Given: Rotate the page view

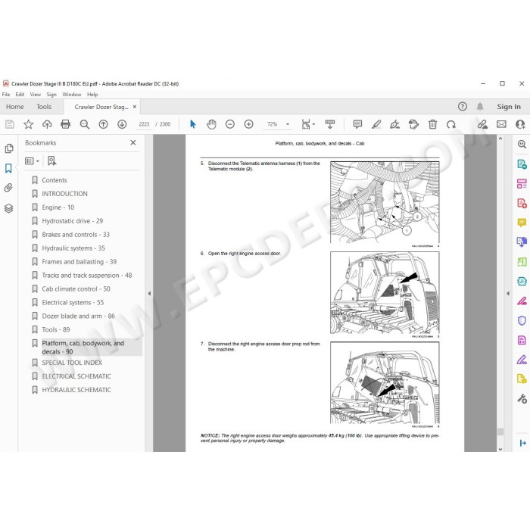Looking at the screenshot, I should tap(451, 124).
